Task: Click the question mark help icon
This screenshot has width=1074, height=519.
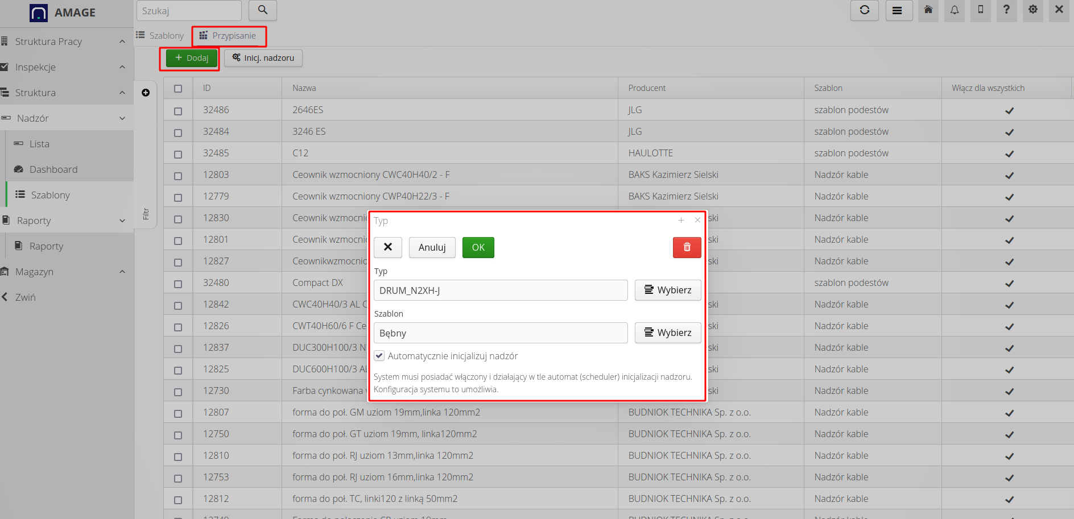Action: (x=1006, y=10)
